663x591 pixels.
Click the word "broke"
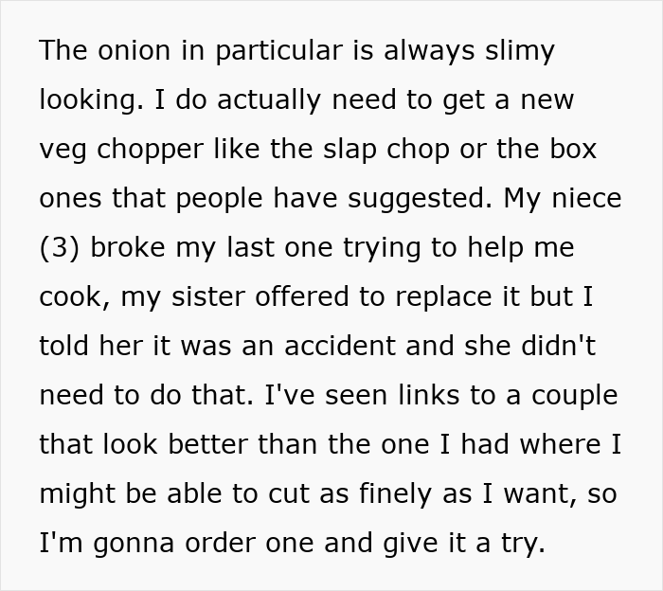[125, 247]
